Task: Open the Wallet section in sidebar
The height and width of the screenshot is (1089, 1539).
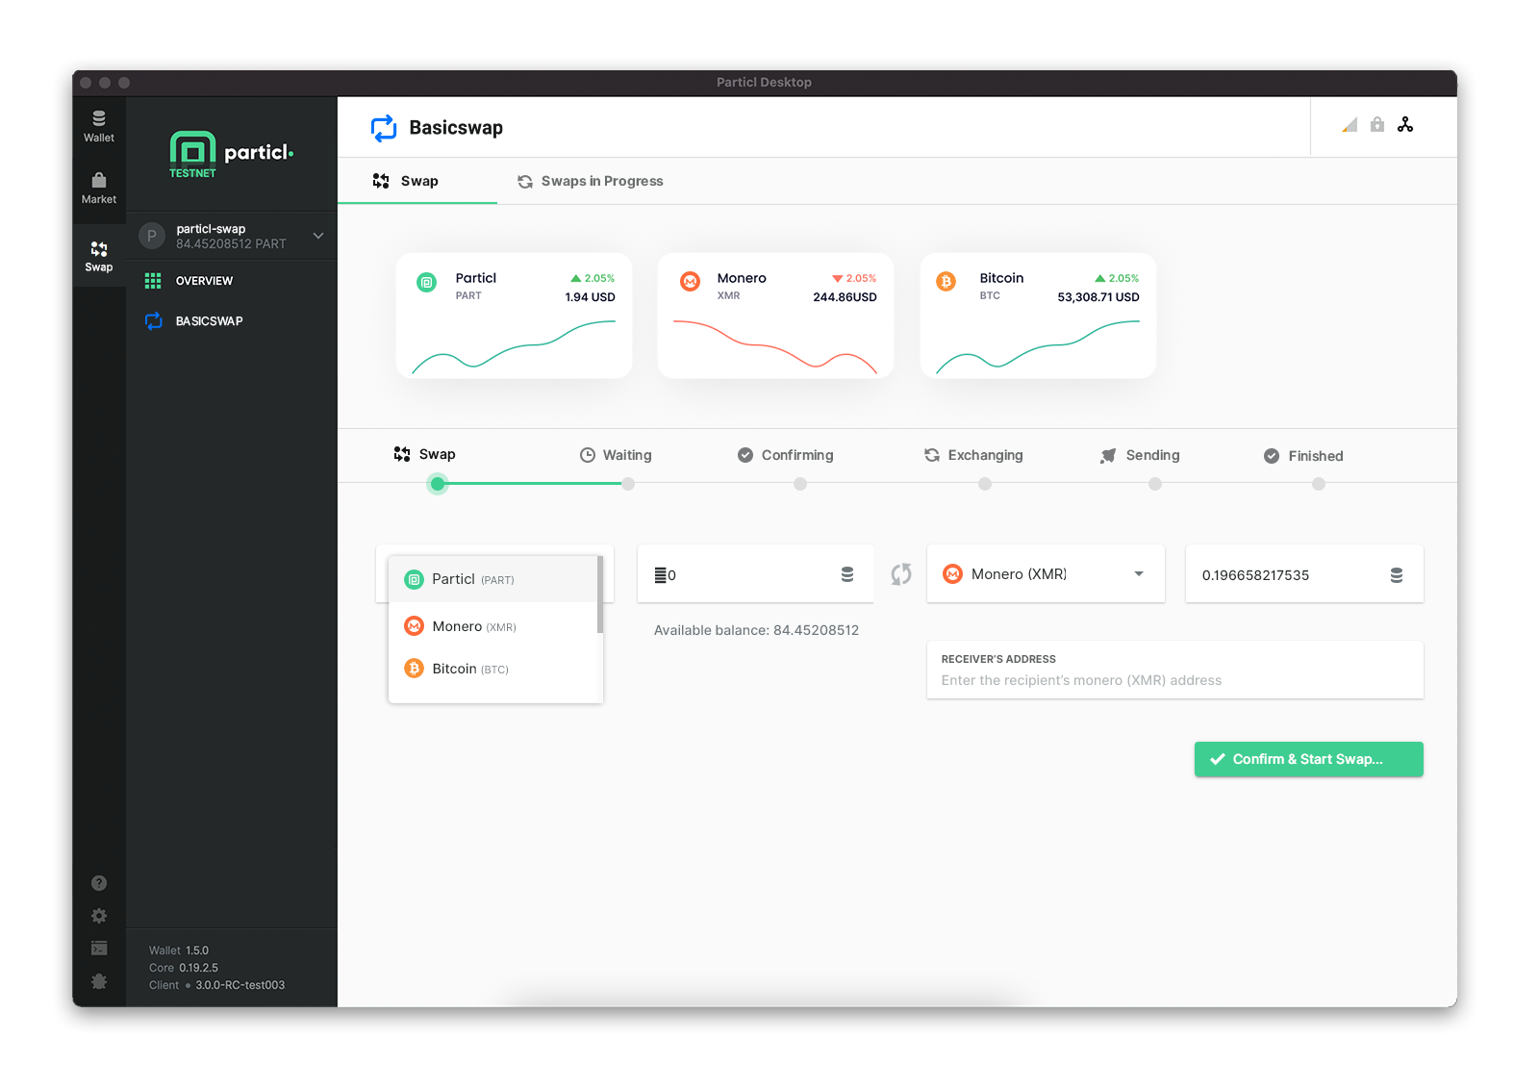Action: click(99, 126)
